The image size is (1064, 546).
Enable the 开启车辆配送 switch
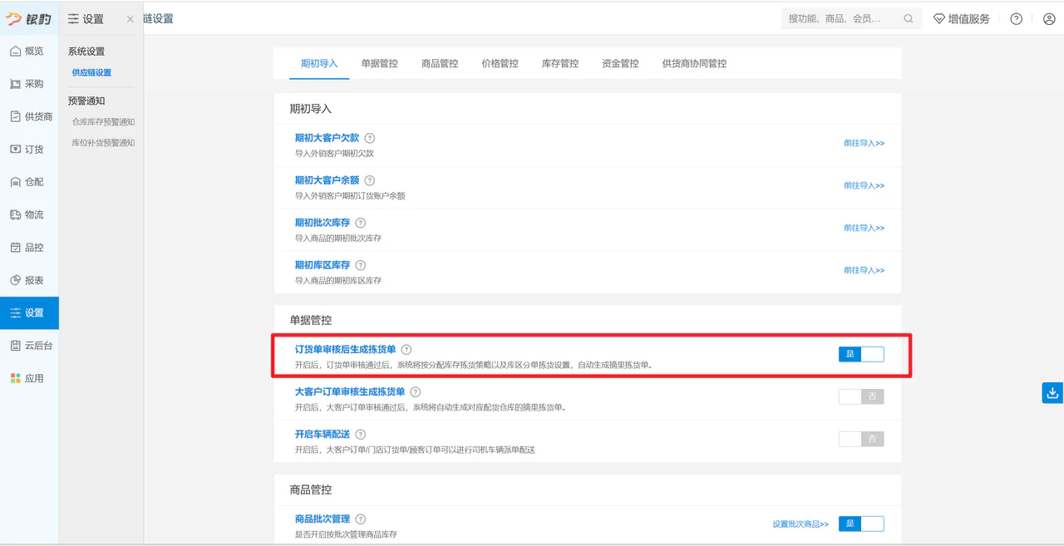point(861,439)
